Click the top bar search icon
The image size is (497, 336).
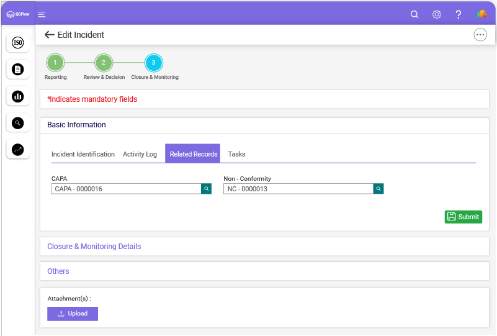(x=414, y=14)
